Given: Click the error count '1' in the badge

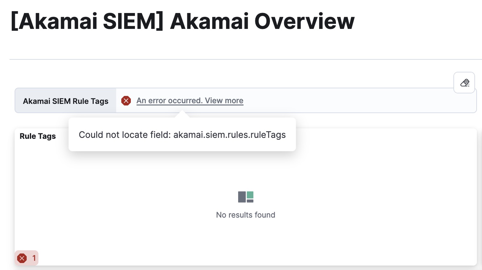Looking at the screenshot, I should coord(34,258).
